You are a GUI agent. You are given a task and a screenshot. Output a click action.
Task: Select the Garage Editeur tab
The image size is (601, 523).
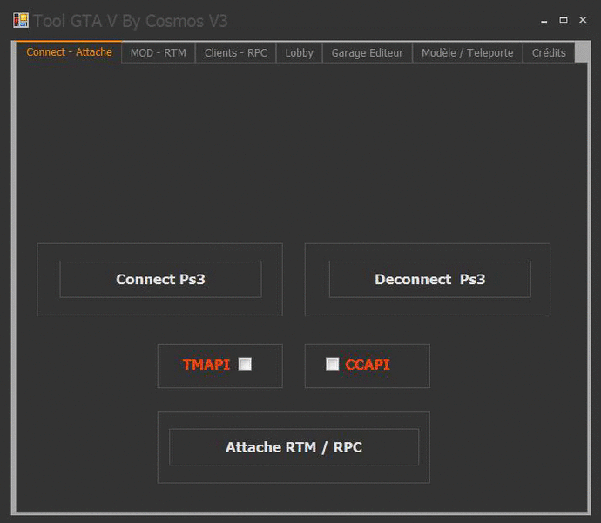(368, 52)
